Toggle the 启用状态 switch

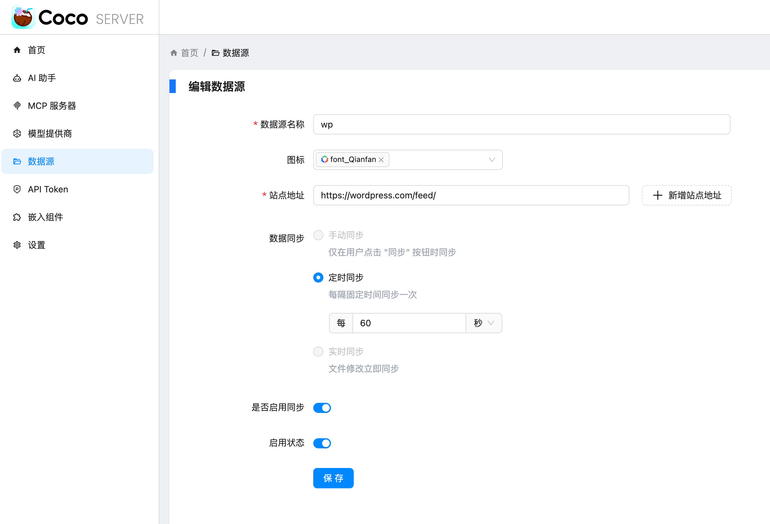point(322,443)
